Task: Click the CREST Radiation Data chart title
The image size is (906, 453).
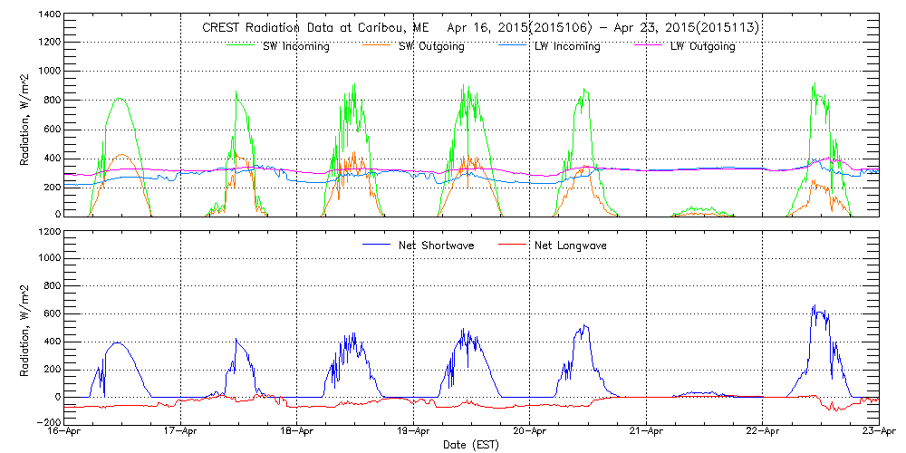Action: [x=480, y=28]
